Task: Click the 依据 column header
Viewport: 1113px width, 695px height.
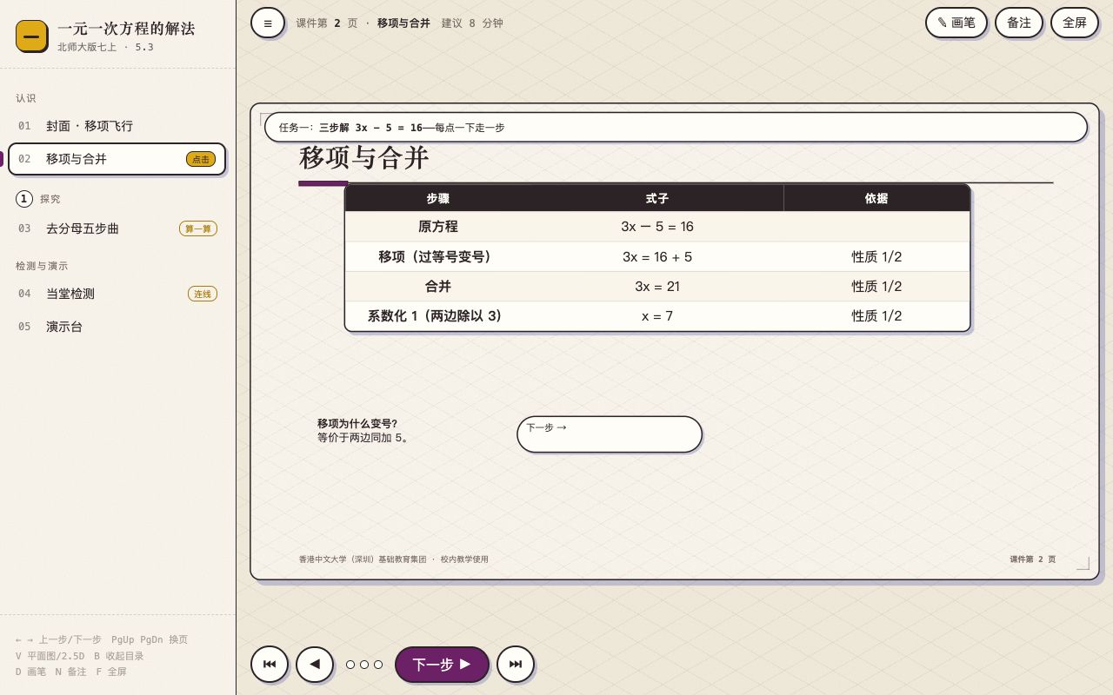Action: click(x=876, y=199)
